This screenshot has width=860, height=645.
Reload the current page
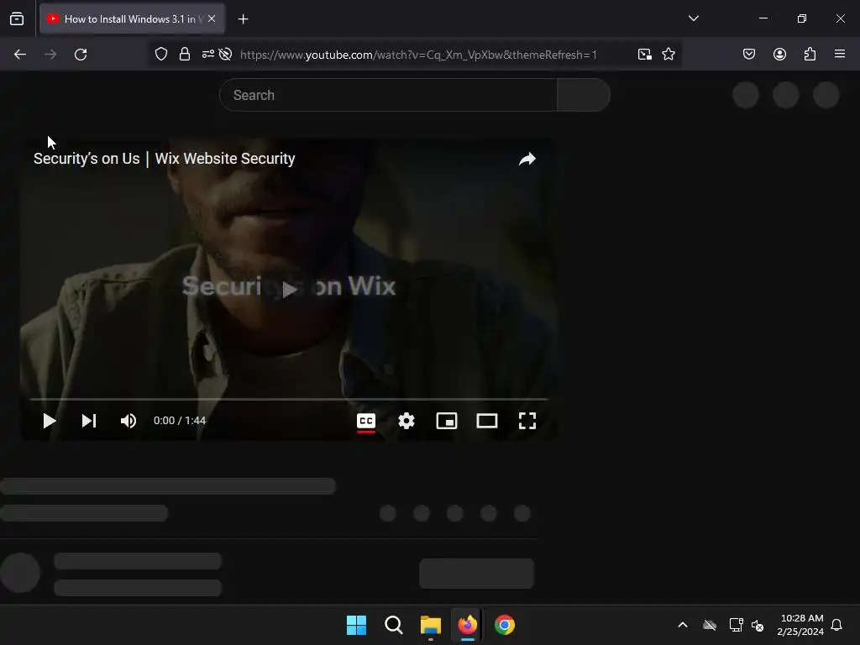pyautogui.click(x=81, y=55)
